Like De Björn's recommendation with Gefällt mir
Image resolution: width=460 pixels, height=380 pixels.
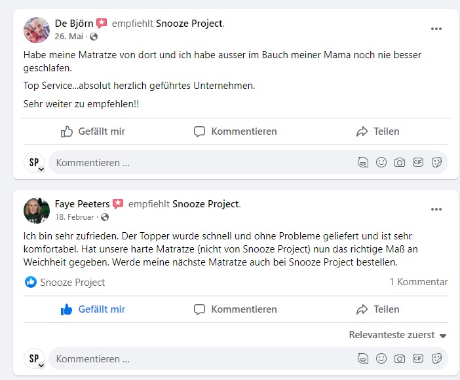pos(92,131)
